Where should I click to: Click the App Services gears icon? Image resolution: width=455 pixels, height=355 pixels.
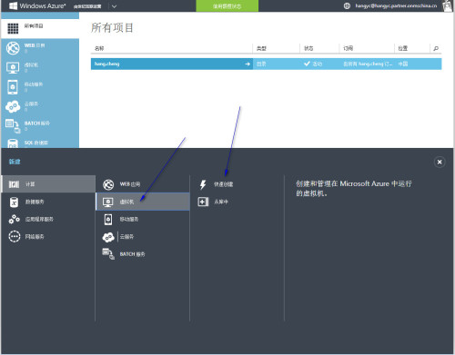tap(14, 219)
